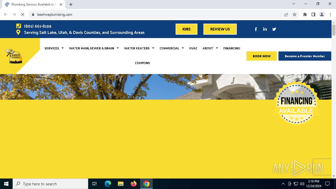The width and height of the screenshot is (336, 189).
Task: Click the location pin icon
Action: [x=18, y=32]
